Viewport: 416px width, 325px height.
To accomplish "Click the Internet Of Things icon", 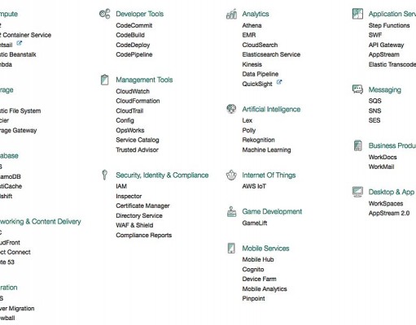I will [231, 175].
